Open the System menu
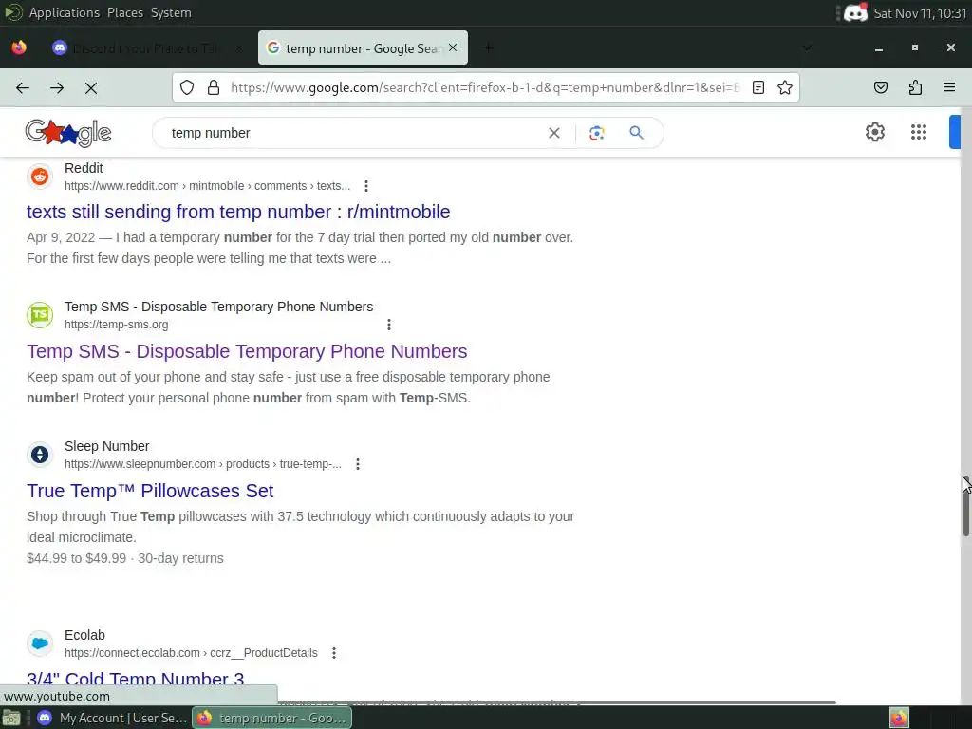Screen dimensions: 972x729 (171, 12)
